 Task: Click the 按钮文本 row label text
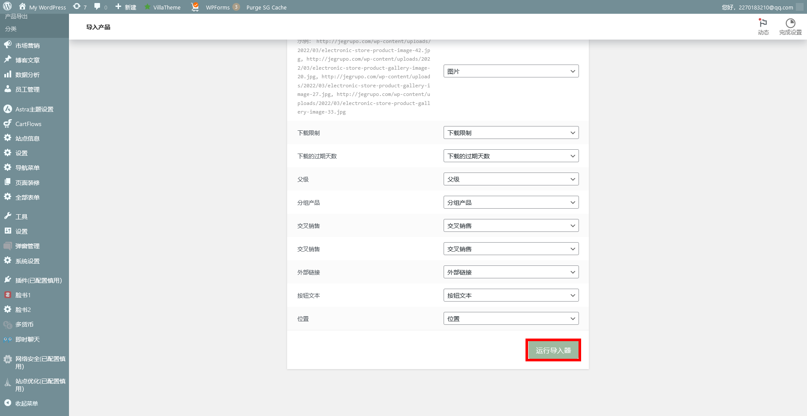tap(309, 296)
